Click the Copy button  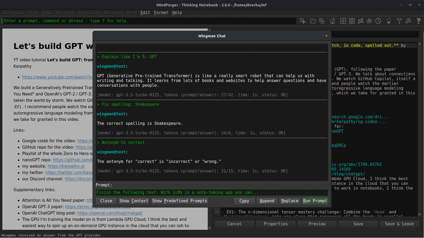pyautogui.click(x=244, y=201)
